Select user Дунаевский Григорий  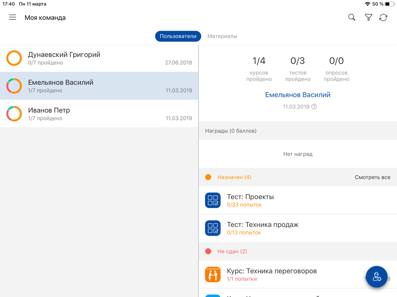pos(99,58)
